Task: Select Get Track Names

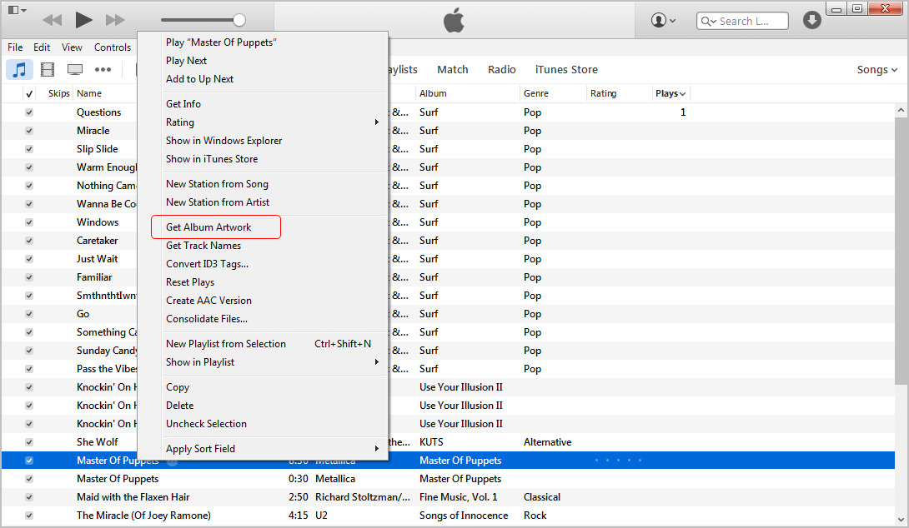Action: [x=203, y=246]
